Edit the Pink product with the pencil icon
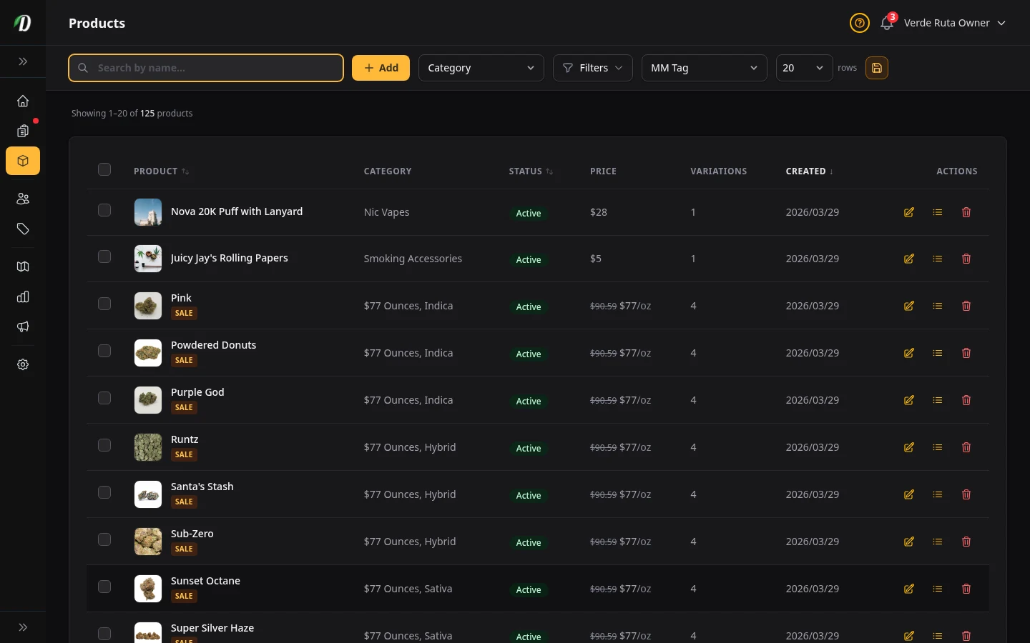1030x643 pixels. tap(908, 306)
